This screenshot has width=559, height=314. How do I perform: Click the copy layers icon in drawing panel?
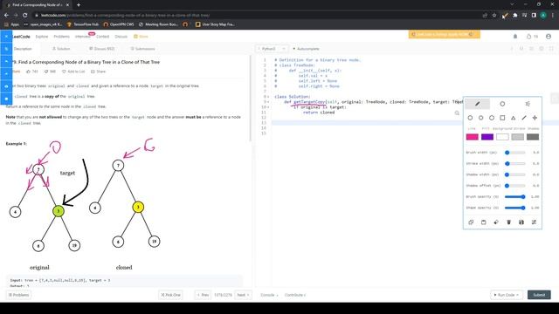tap(471, 222)
